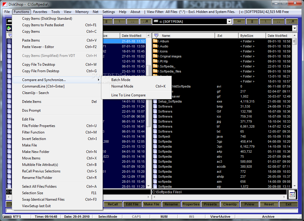Click the Reset bottom button
The height and width of the screenshot is (221, 304).
[269, 204]
